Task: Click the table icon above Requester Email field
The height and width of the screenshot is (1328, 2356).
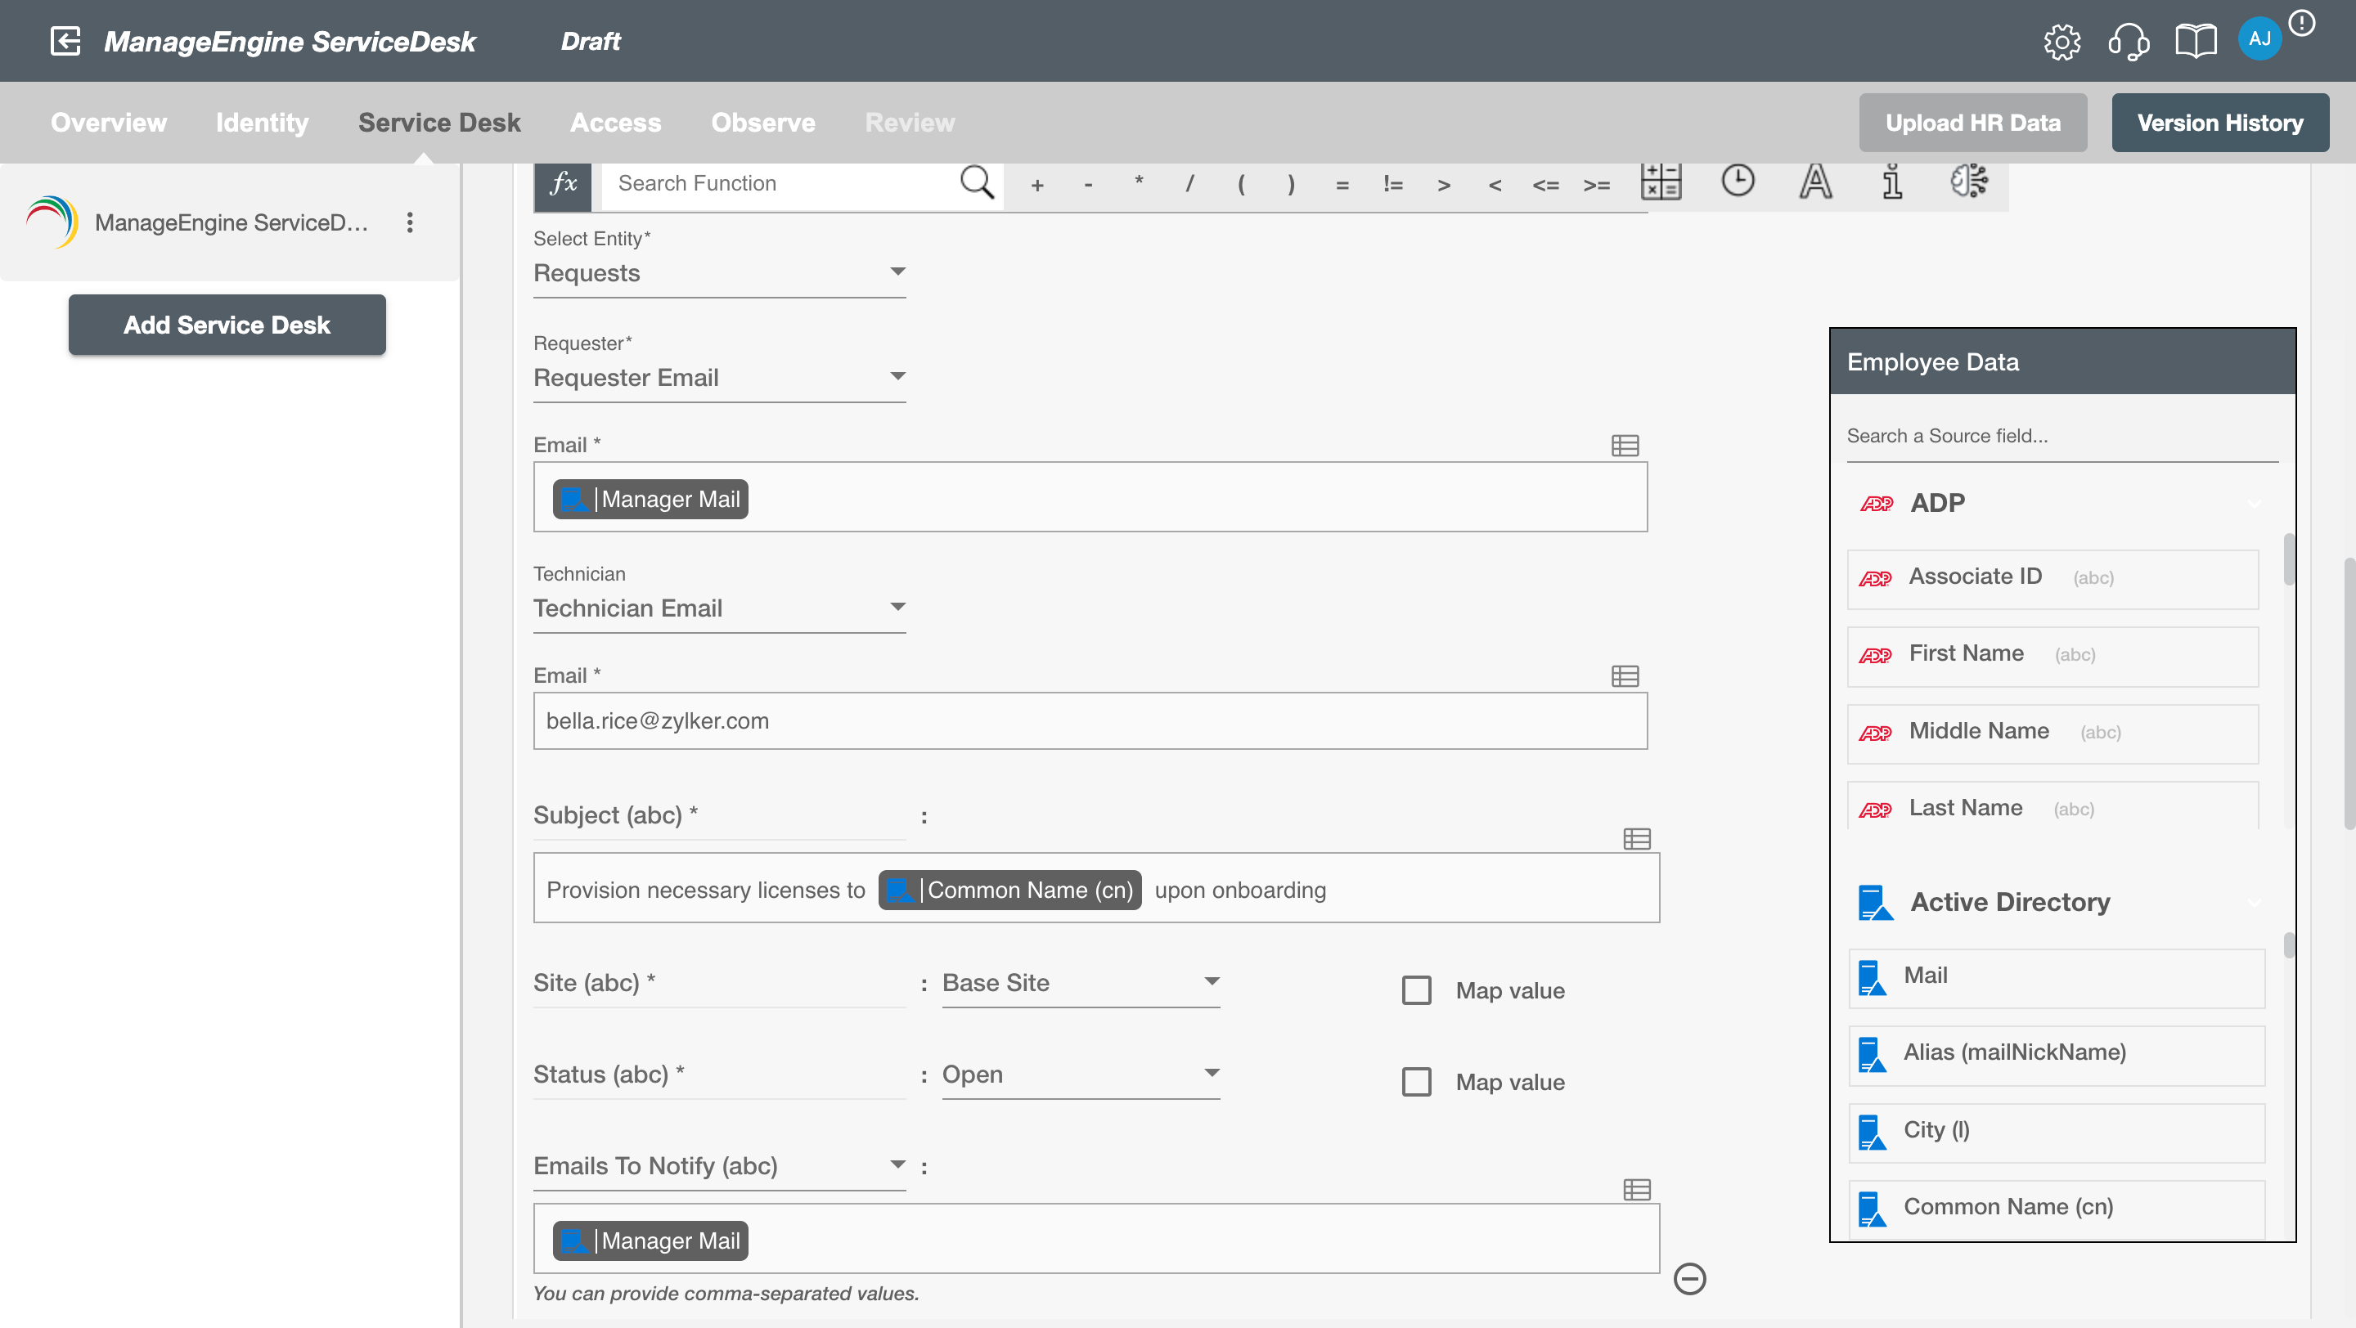Action: 1625,445
